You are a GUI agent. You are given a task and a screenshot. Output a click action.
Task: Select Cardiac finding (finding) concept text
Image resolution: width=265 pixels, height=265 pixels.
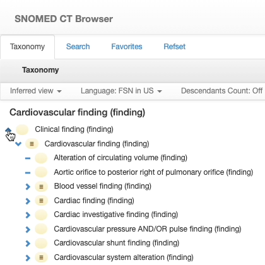[x=94, y=201]
